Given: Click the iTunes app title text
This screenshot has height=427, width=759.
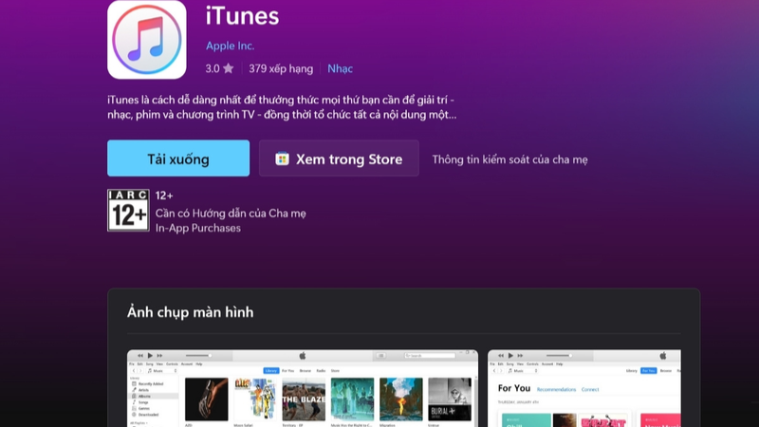Looking at the screenshot, I should tap(243, 16).
